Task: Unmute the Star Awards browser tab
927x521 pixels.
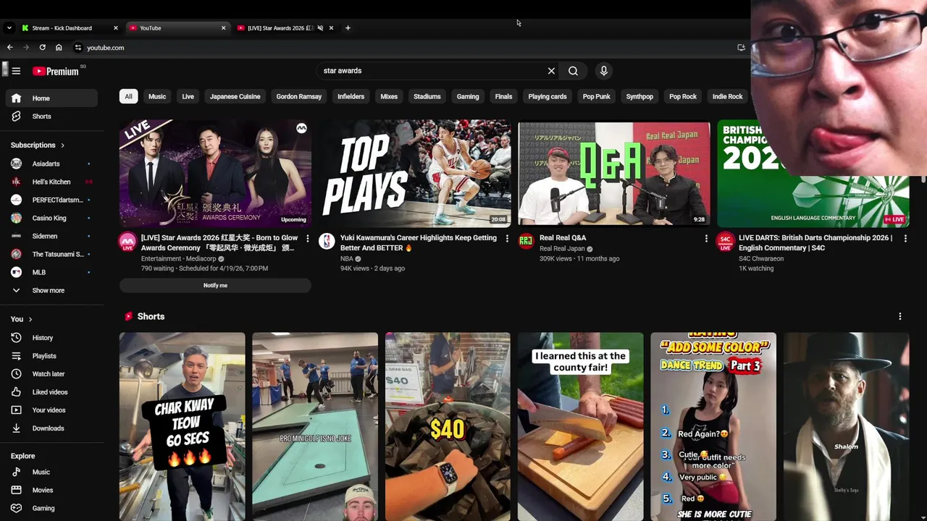Action: click(320, 28)
